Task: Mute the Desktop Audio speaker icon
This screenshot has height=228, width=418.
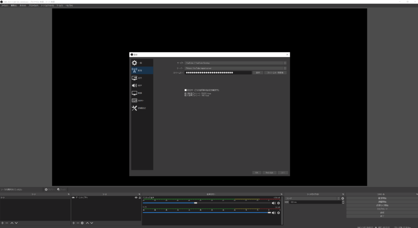Action: click(x=273, y=203)
